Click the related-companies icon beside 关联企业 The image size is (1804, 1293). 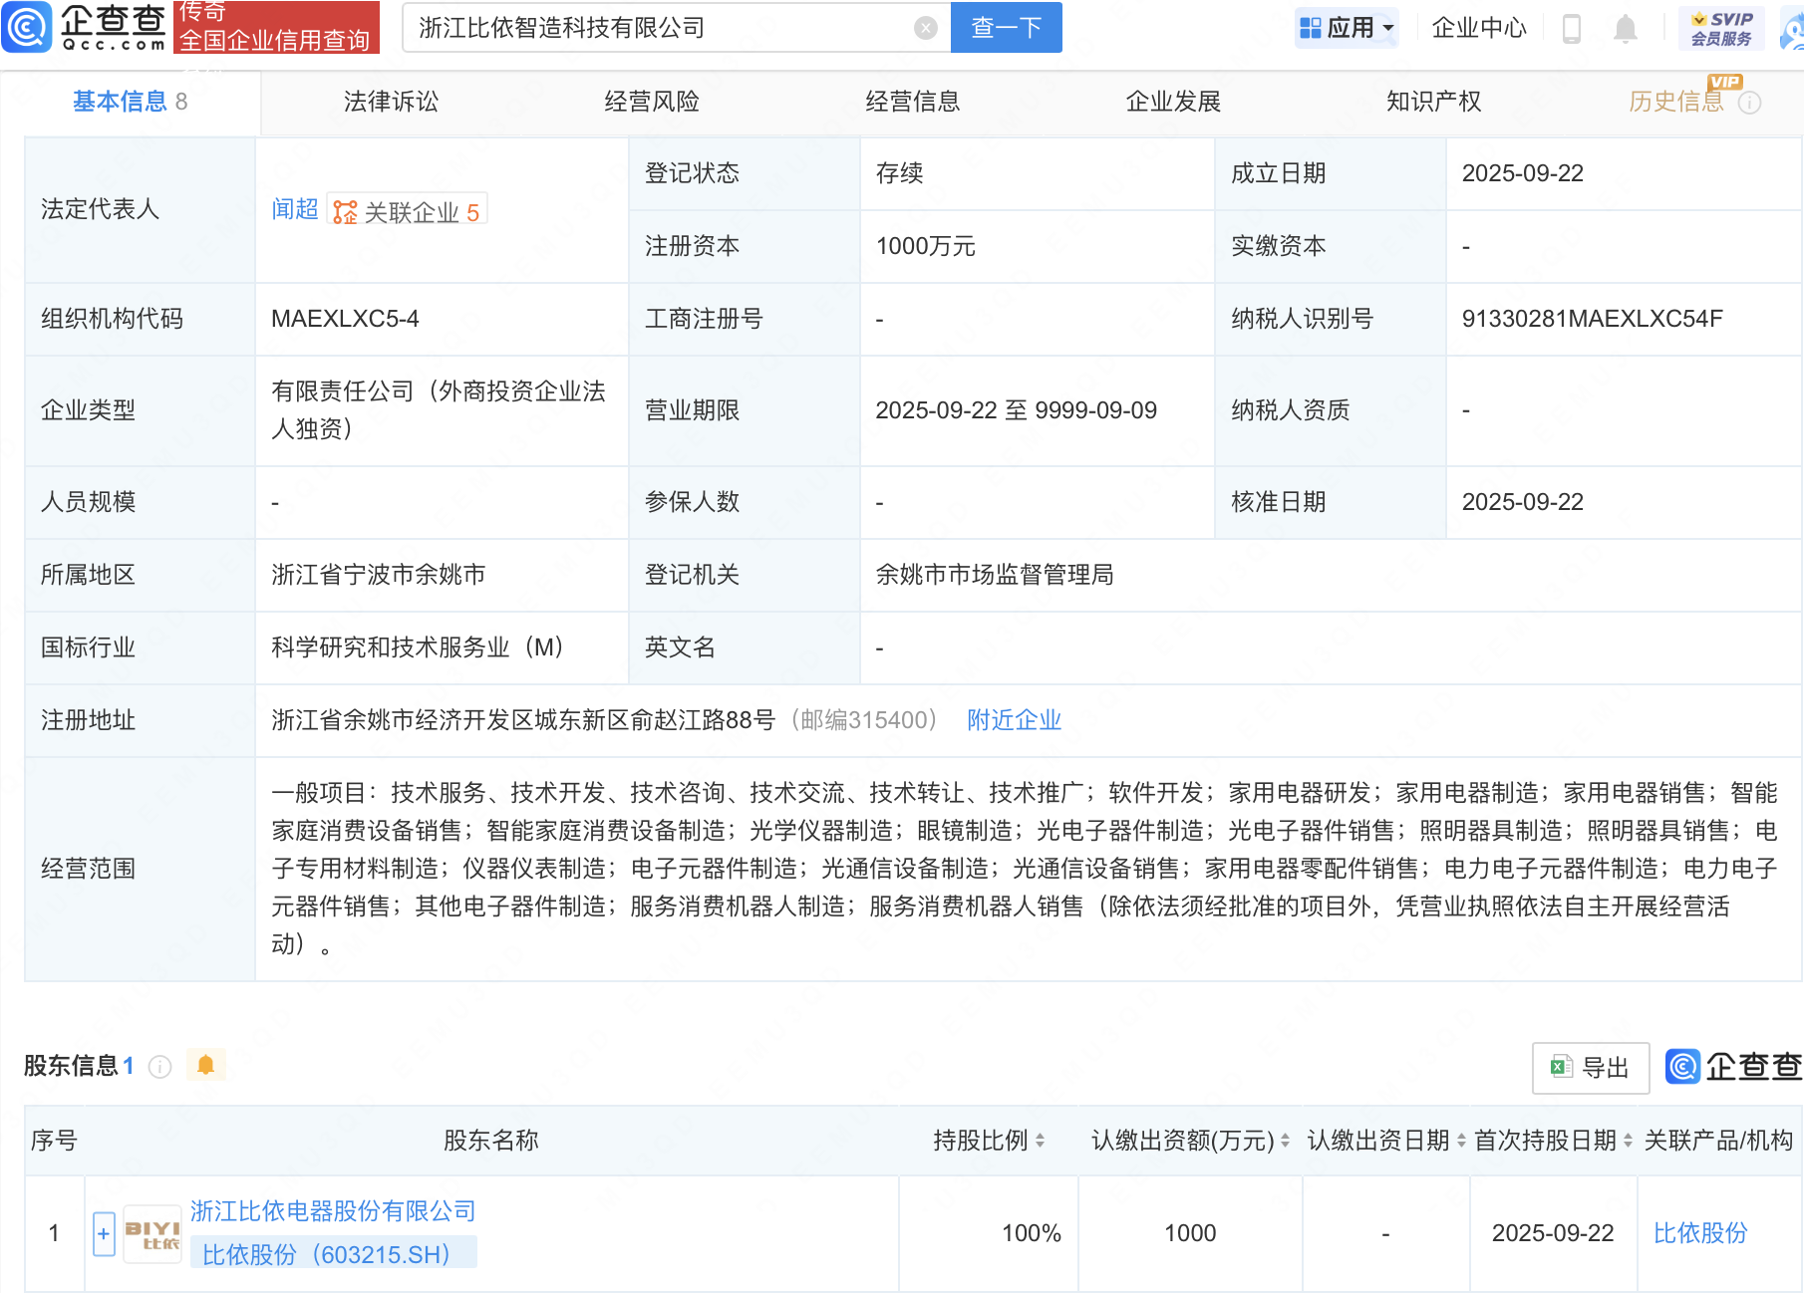(x=345, y=212)
